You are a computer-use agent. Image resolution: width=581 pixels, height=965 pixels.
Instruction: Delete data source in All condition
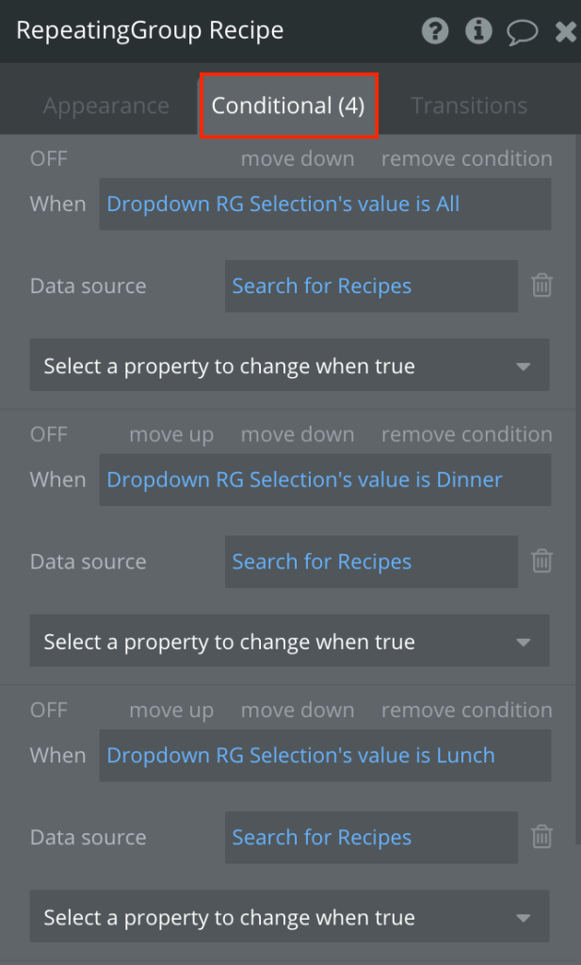542,286
